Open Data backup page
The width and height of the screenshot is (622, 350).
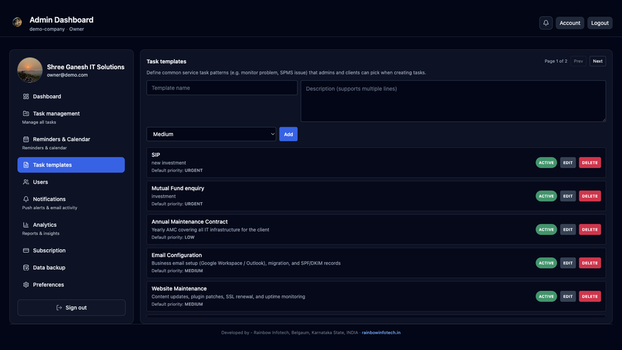click(71, 268)
